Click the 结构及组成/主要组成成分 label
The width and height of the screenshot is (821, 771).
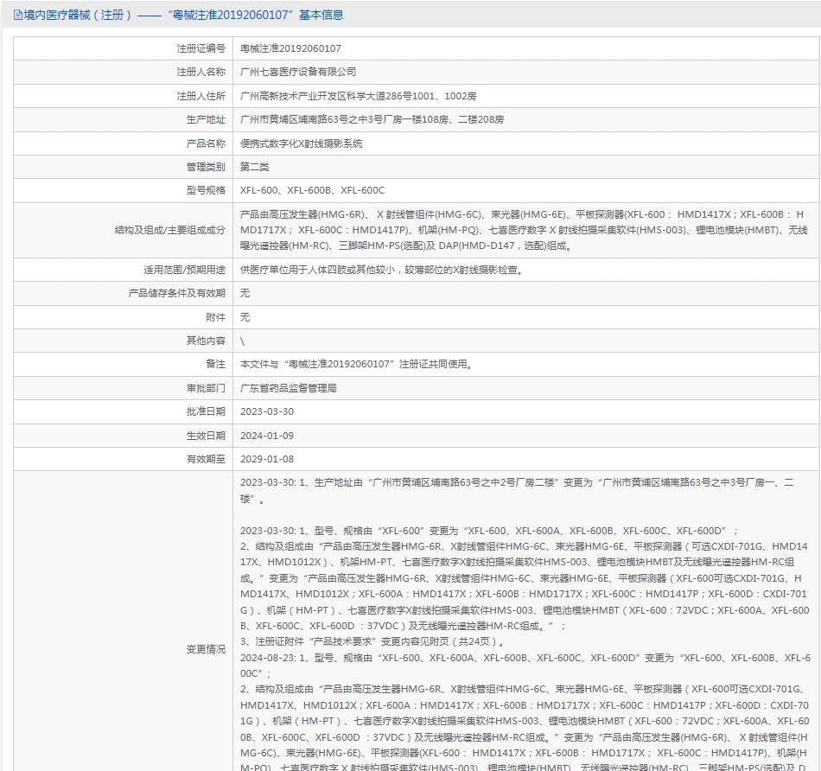[x=170, y=231]
